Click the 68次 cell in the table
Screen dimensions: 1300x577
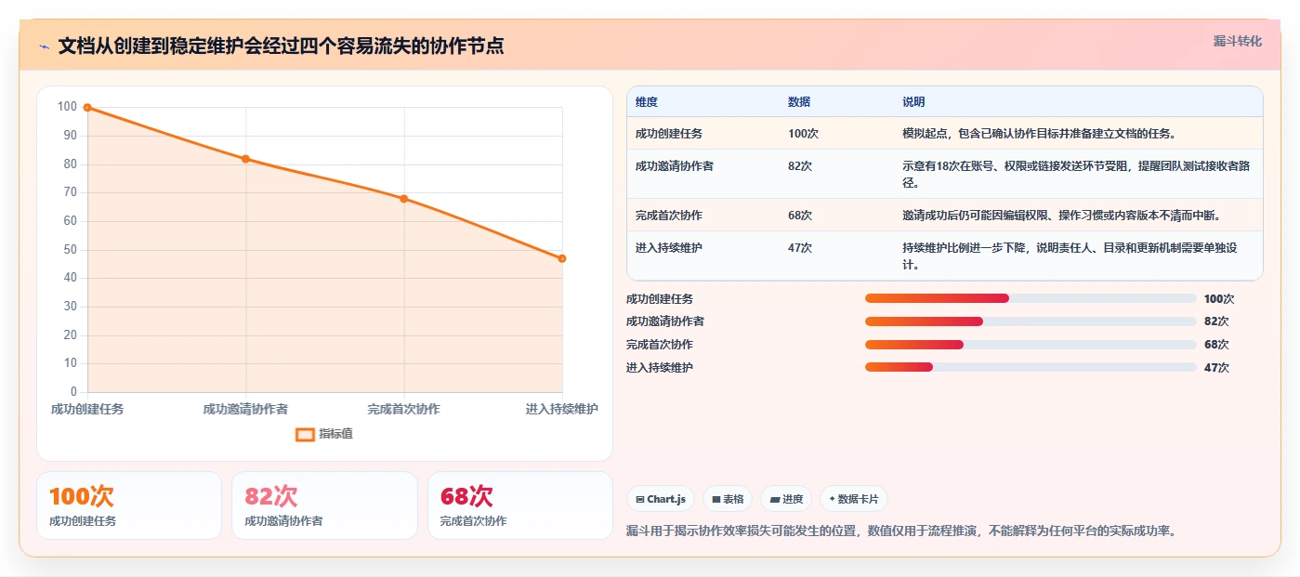click(x=800, y=216)
